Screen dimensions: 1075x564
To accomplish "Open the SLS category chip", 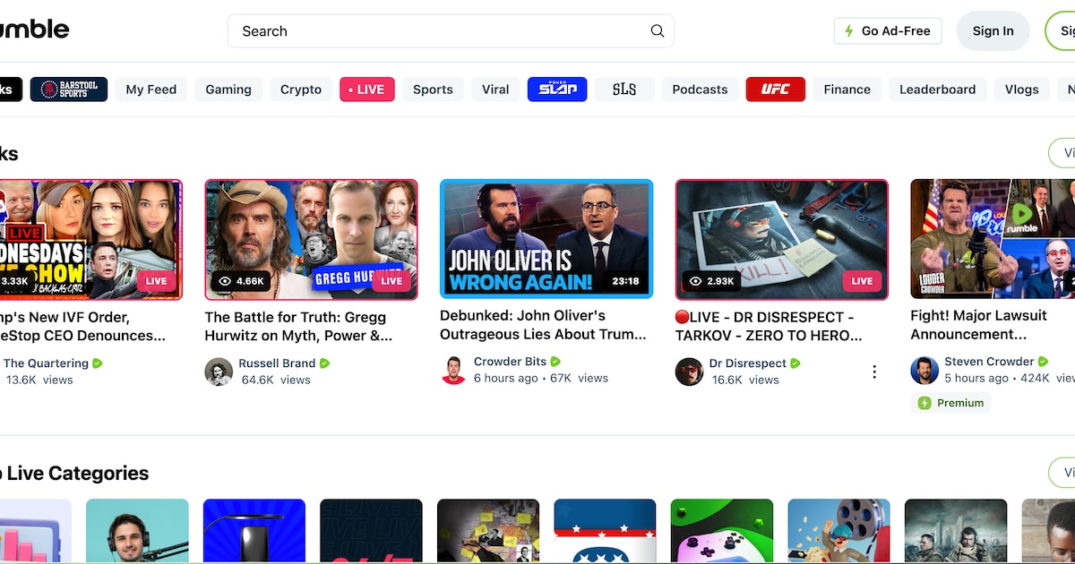I will click(624, 90).
